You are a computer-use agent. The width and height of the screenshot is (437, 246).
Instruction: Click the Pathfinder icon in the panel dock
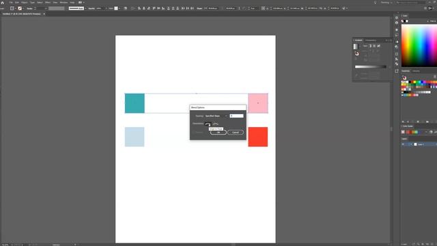tap(397, 64)
